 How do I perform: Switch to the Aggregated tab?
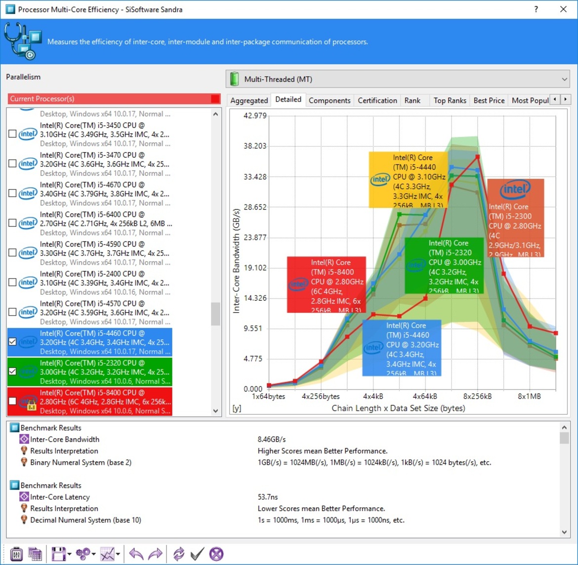coord(249,101)
